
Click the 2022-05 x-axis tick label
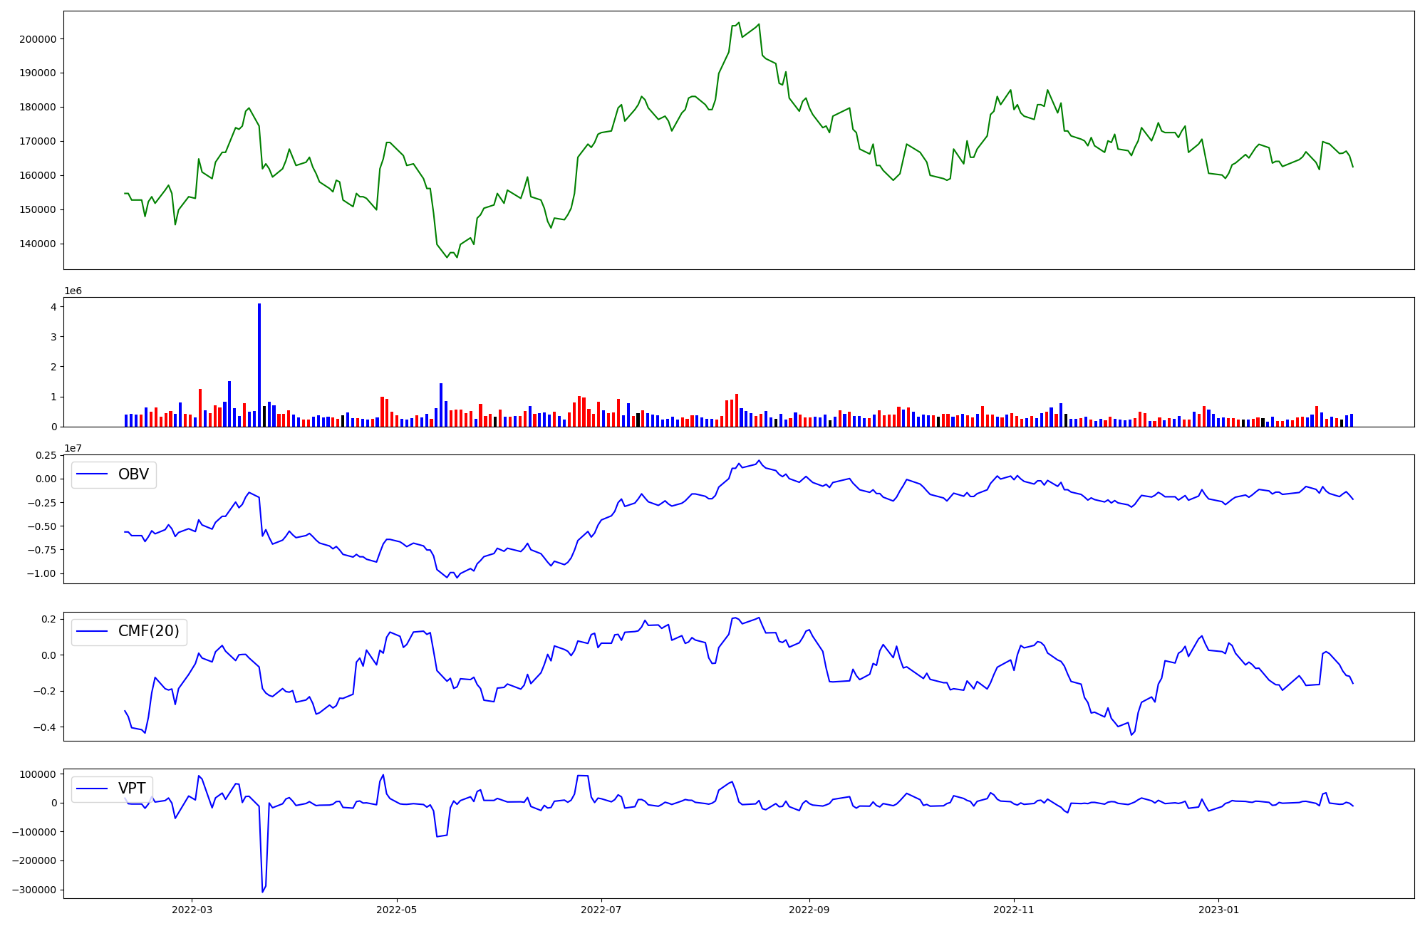[x=396, y=910]
